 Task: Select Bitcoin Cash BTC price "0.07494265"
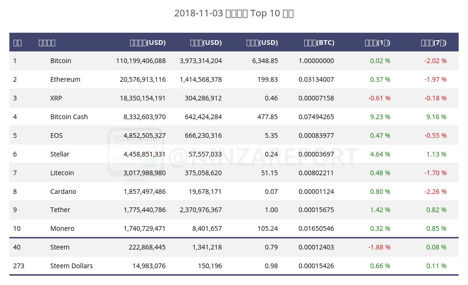pos(316,117)
